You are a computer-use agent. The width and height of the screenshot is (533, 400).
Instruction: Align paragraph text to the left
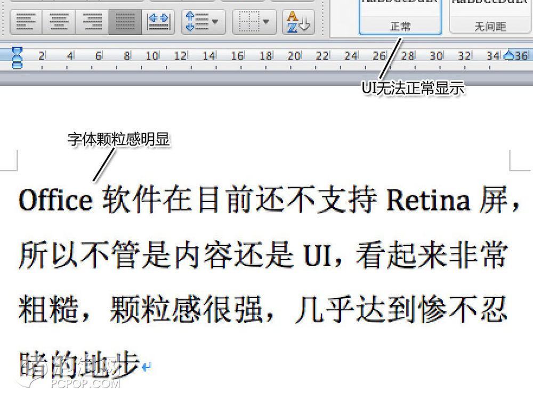pyautogui.click(x=26, y=22)
